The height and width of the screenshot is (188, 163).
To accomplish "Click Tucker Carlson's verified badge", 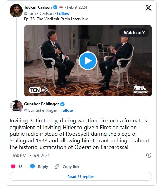I will [x=55, y=7].
